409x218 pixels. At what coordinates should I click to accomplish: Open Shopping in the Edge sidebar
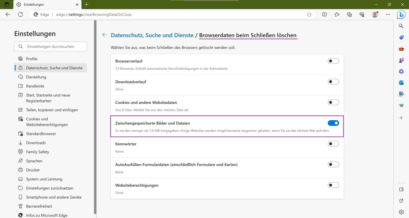(401, 37)
